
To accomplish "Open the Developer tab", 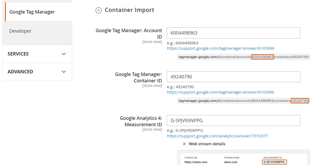I will 37,31.
